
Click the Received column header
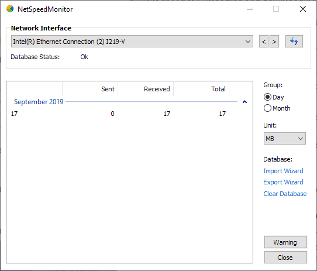pyautogui.click(x=146, y=89)
